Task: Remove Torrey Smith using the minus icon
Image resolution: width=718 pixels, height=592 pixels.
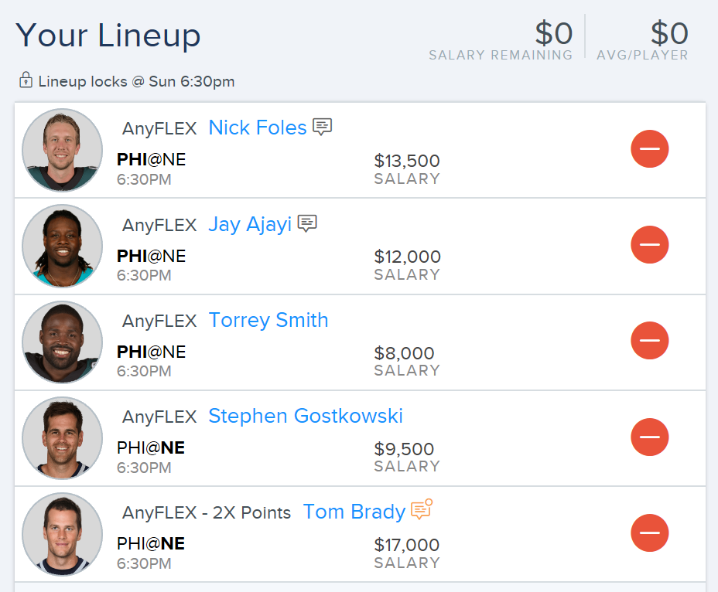Action: pyautogui.click(x=649, y=340)
